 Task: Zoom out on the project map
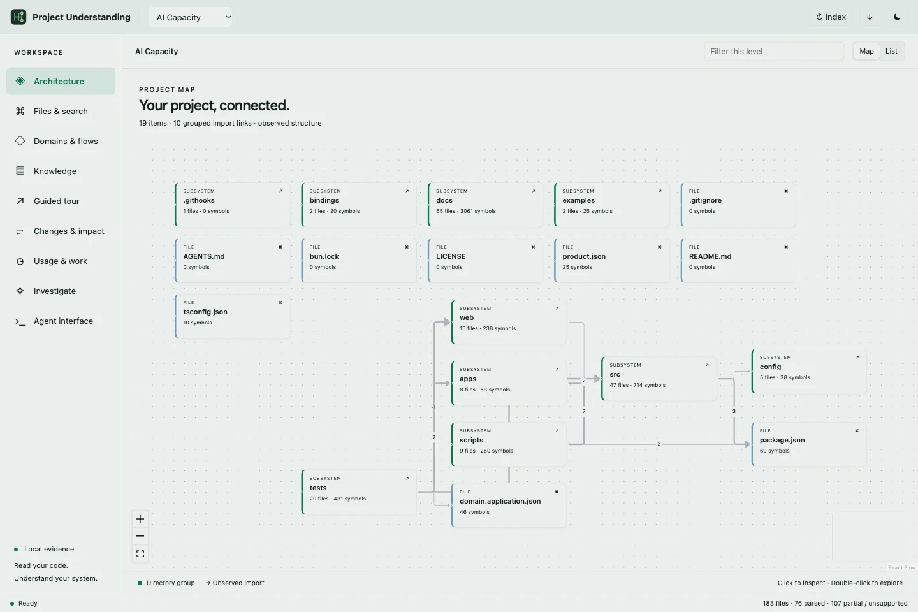[140, 536]
